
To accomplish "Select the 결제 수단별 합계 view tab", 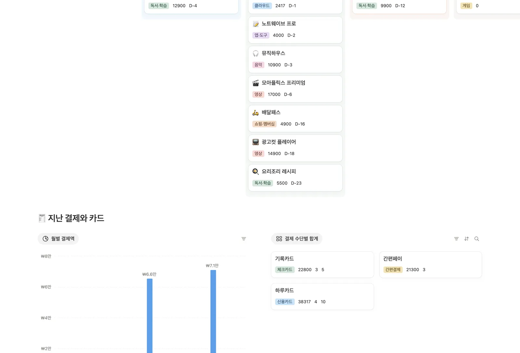I will pos(297,239).
